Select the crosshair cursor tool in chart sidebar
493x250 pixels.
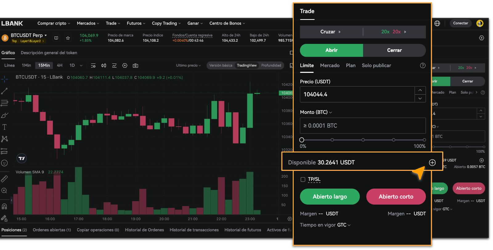click(5, 79)
